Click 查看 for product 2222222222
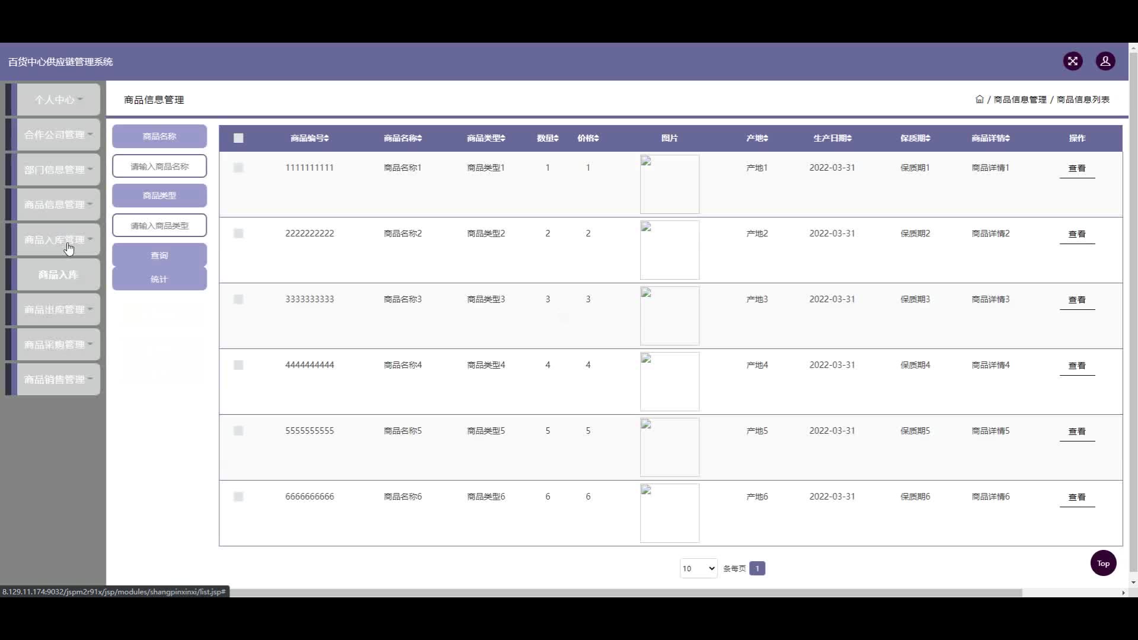 tap(1077, 234)
